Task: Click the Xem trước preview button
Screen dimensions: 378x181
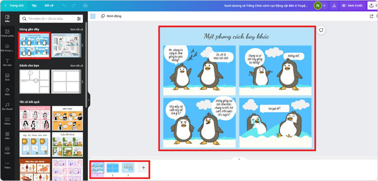Action: point(352,6)
